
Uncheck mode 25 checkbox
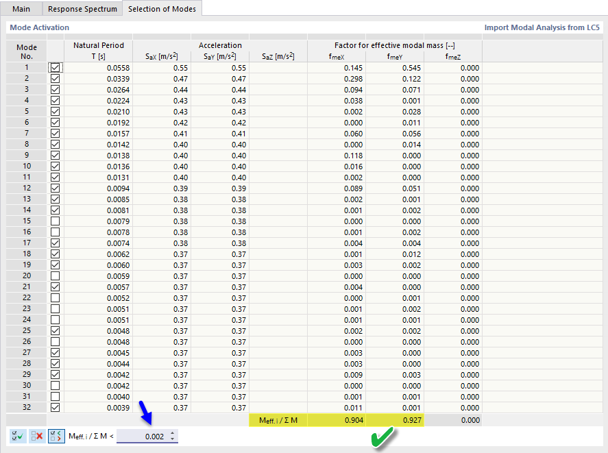[x=55, y=331]
